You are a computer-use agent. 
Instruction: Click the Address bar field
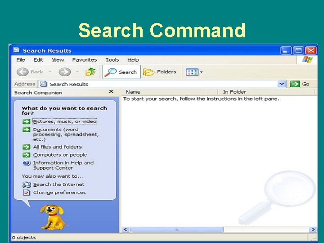point(162,84)
